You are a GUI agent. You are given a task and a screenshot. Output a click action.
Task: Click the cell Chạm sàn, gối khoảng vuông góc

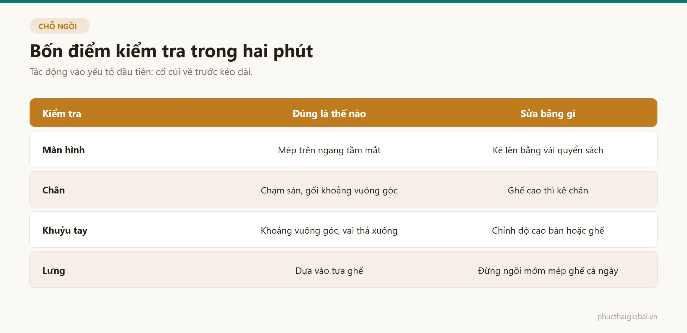tap(329, 190)
